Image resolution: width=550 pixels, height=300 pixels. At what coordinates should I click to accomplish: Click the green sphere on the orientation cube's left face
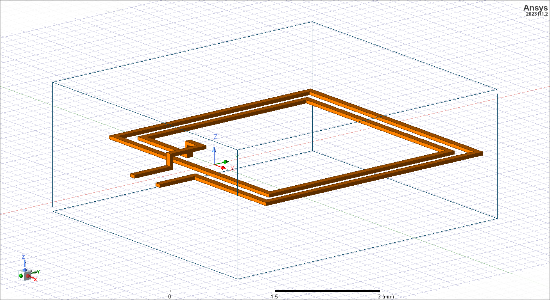click(21, 276)
